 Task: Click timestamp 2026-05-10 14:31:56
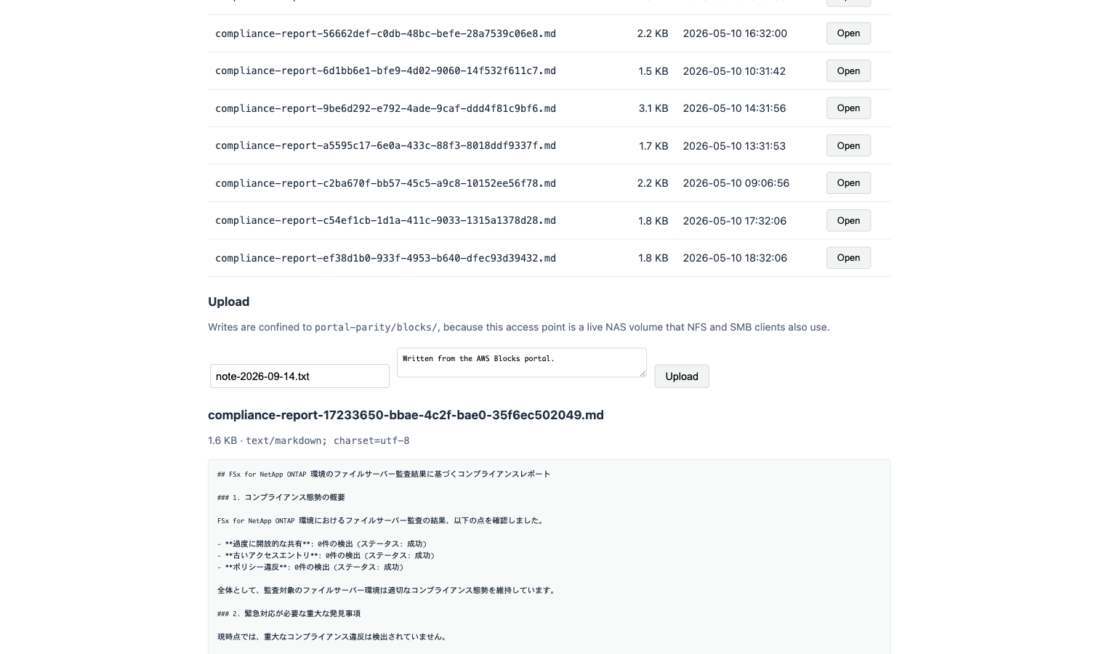point(734,108)
